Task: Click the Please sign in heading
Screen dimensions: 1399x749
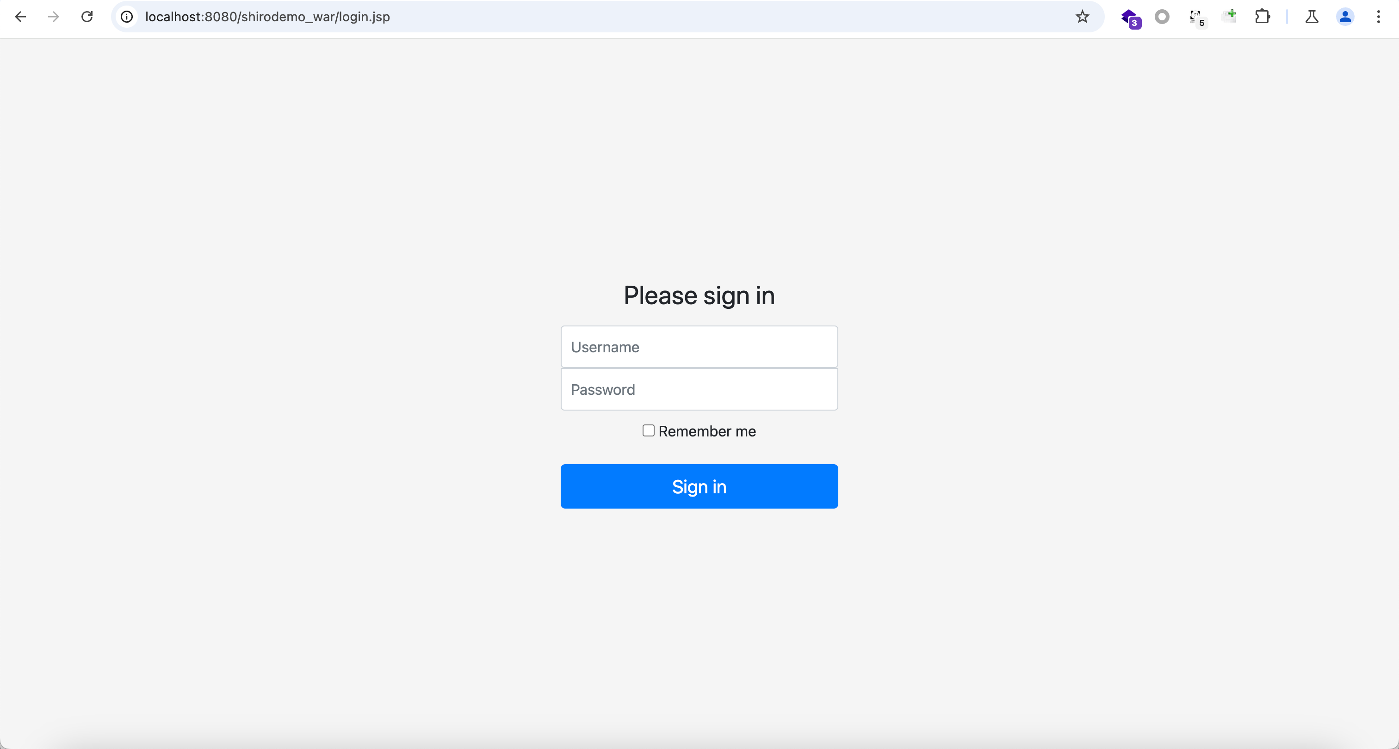Action: point(699,295)
